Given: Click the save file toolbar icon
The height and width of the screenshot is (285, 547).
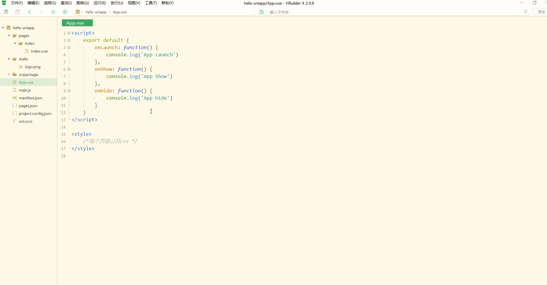Looking at the screenshot, I should pos(18,12).
